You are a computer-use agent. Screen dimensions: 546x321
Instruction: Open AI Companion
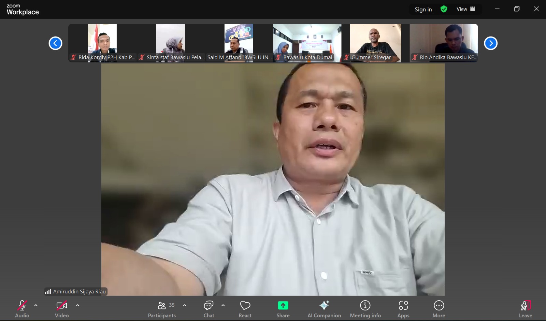coord(324,308)
